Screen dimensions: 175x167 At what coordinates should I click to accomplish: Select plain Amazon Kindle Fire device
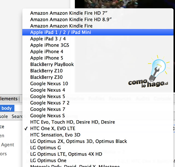pos(61,26)
